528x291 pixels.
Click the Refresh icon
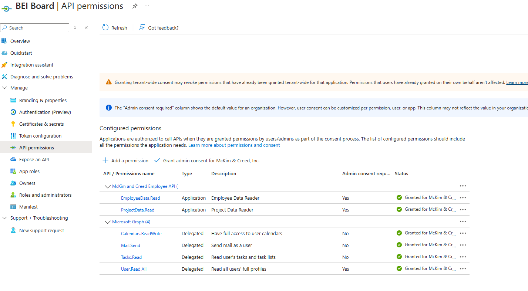click(x=105, y=28)
